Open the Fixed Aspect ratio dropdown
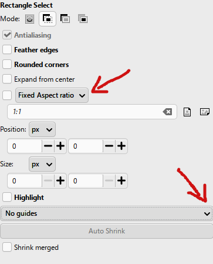Screen dimensions: 213x264 point(52,95)
